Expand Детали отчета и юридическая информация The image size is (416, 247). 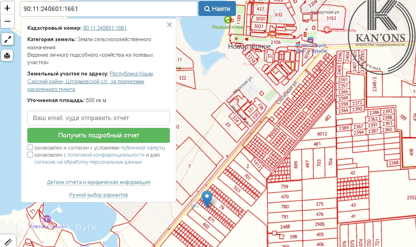(x=98, y=182)
